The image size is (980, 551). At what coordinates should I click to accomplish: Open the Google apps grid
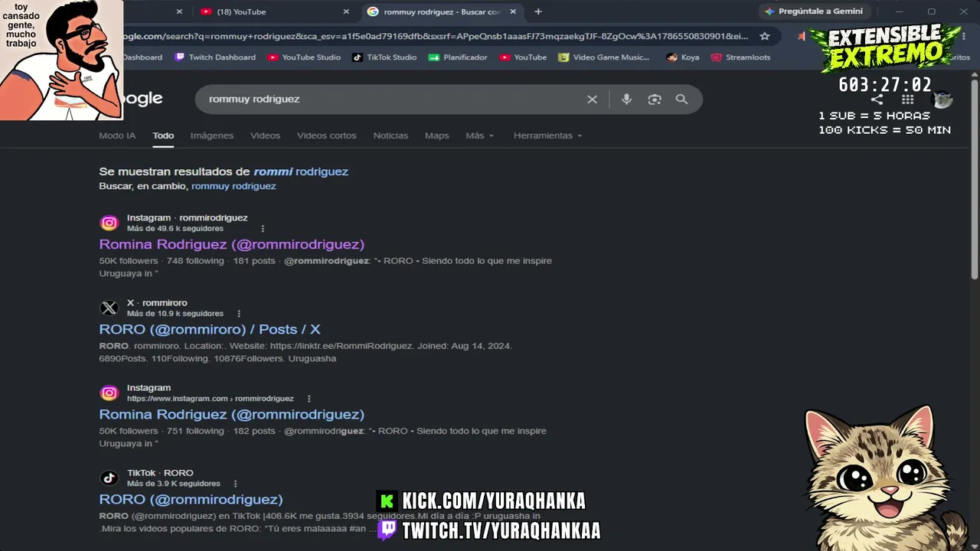pos(907,99)
